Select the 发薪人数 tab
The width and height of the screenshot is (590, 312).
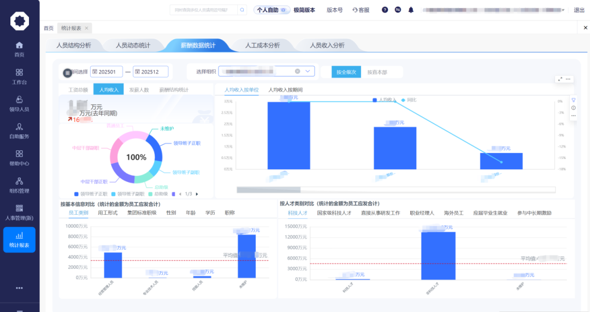[139, 90]
